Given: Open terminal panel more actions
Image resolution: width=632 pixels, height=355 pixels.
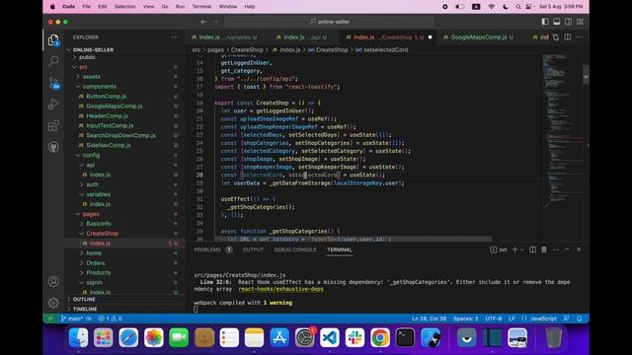Looking at the screenshot, I should tap(555, 249).
